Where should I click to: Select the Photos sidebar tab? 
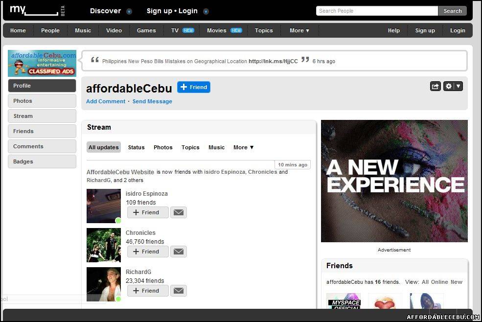[42, 101]
